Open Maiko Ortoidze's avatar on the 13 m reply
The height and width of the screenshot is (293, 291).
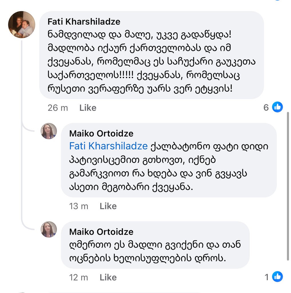pos(49,131)
